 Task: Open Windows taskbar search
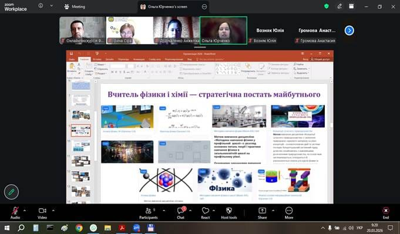[x=21, y=228]
